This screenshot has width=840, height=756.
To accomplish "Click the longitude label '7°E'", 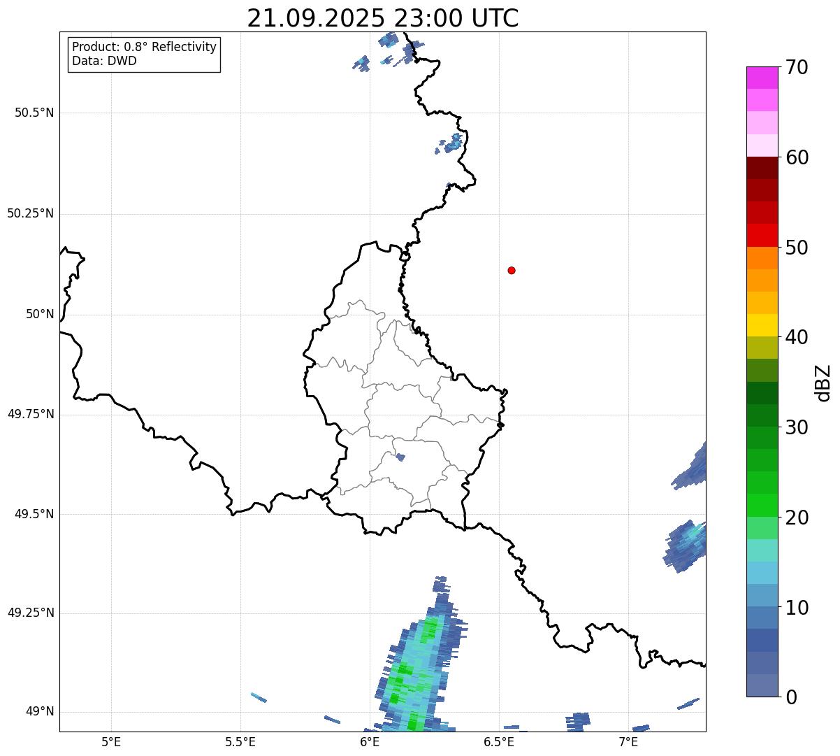I will [628, 741].
